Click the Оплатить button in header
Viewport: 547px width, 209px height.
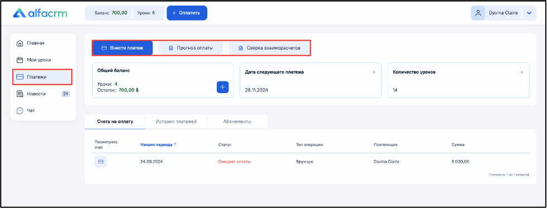coord(187,13)
